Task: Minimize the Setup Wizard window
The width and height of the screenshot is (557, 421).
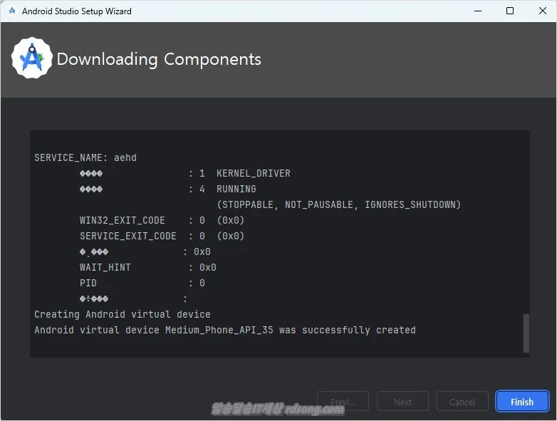Action: [x=476, y=11]
